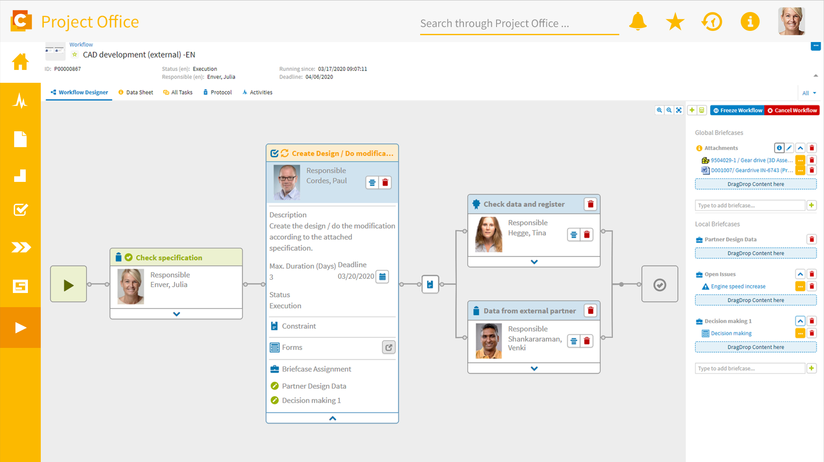824x462 pixels.
Task: Edit the Attachments briefcase via the pencil icon
Action: coord(790,148)
